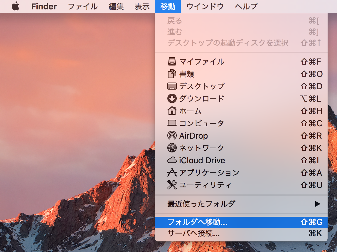Click the ネットワーク globe icon

pos(172,148)
